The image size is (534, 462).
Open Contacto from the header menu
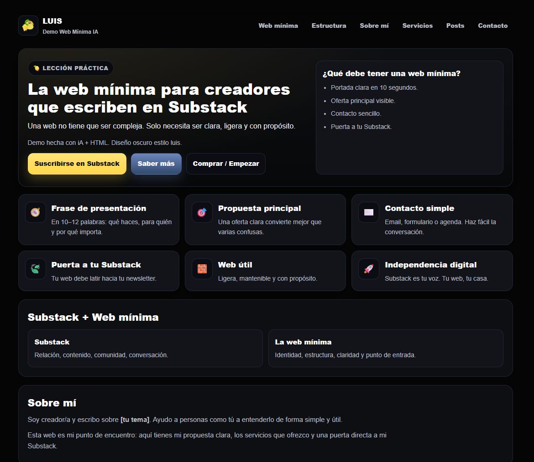click(492, 26)
